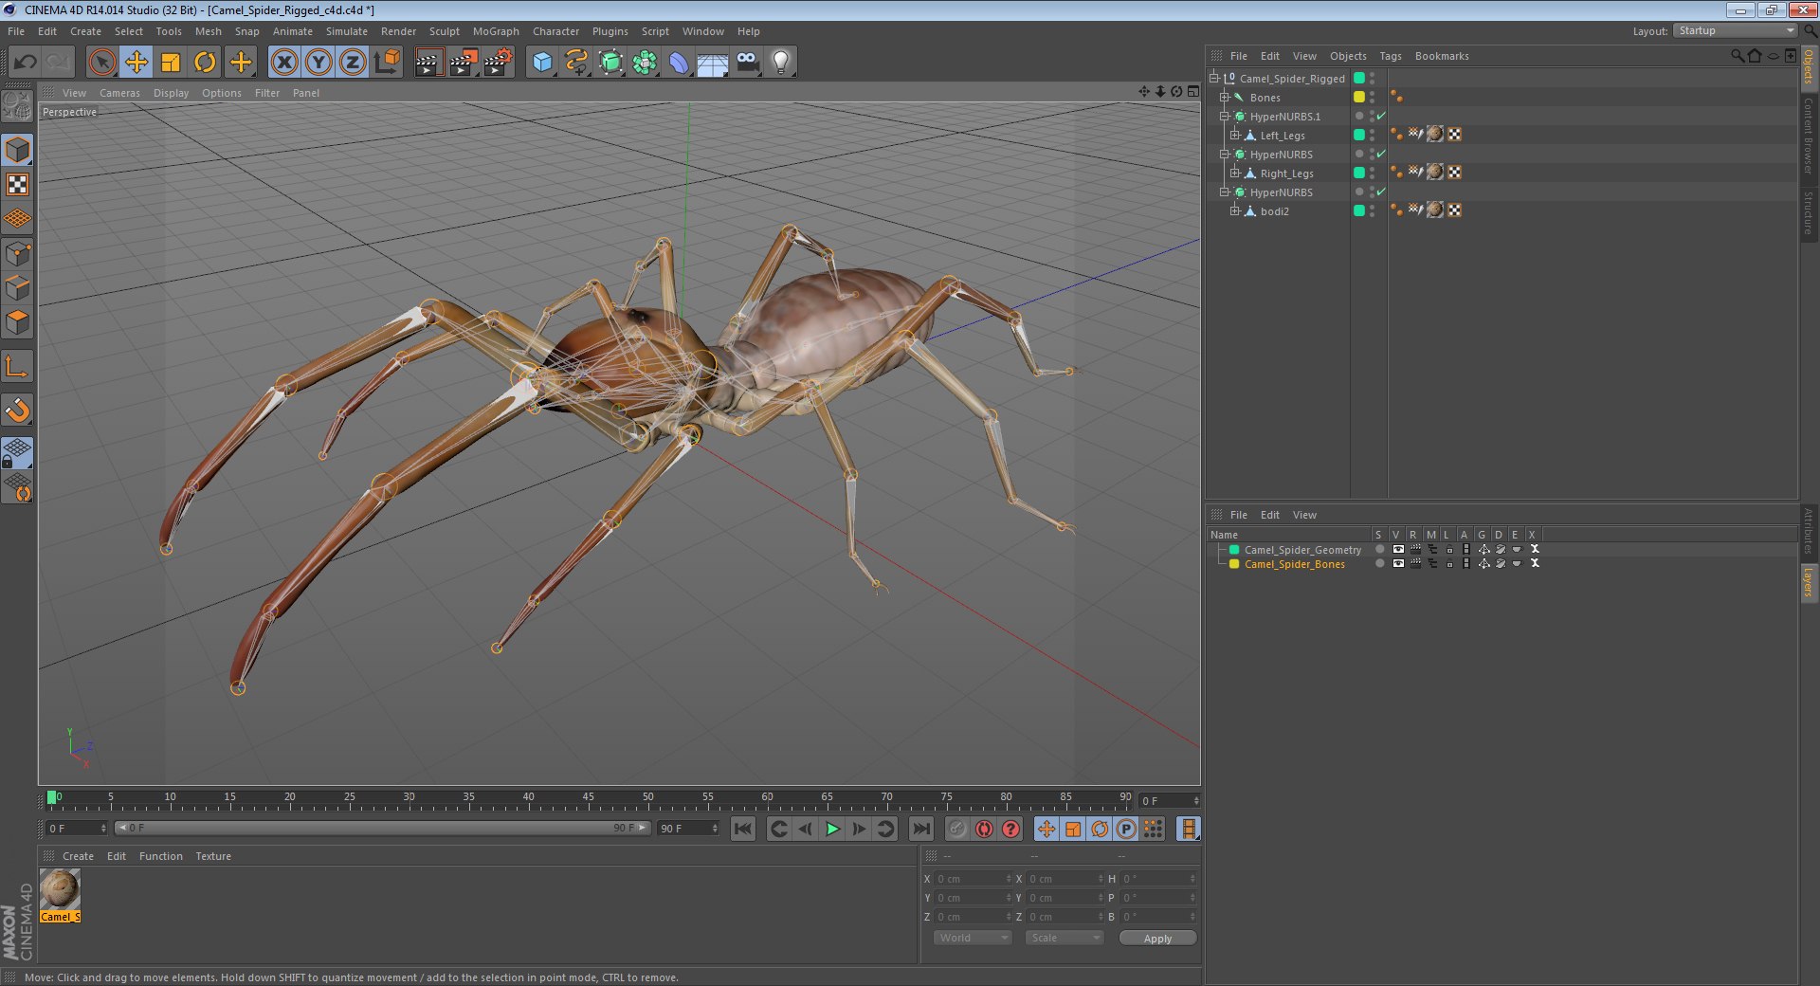Toggle Z axis lock
Screen dimensions: 1820x986
pyautogui.click(x=353, y=63)
